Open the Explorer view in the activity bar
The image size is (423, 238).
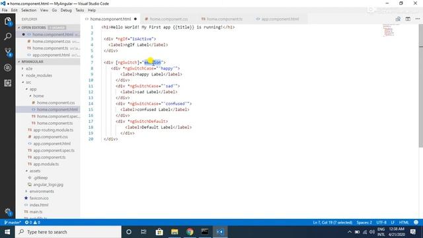pyautogui.click(x=7, y=21)
